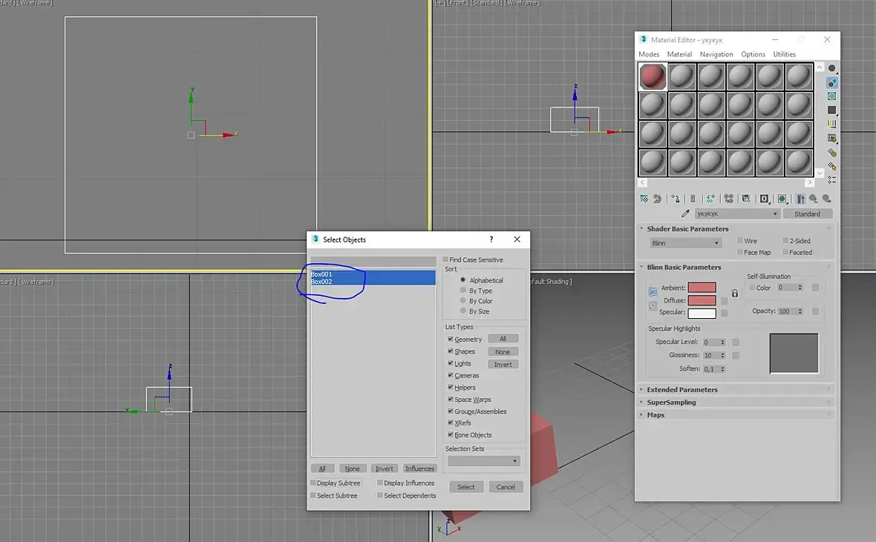The width and height of the screenshot is (876, 542).
Task: Open Material Editor Options icon
Action: point(831,152)
